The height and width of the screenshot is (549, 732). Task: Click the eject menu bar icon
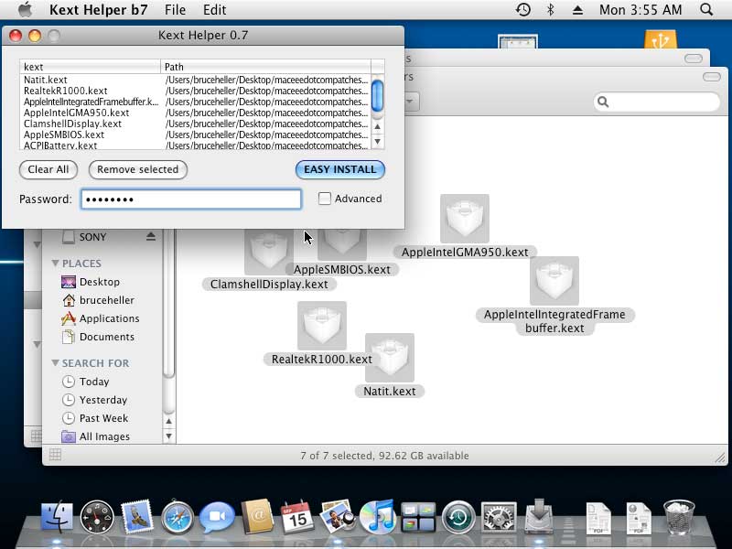(x=577, y=10)
